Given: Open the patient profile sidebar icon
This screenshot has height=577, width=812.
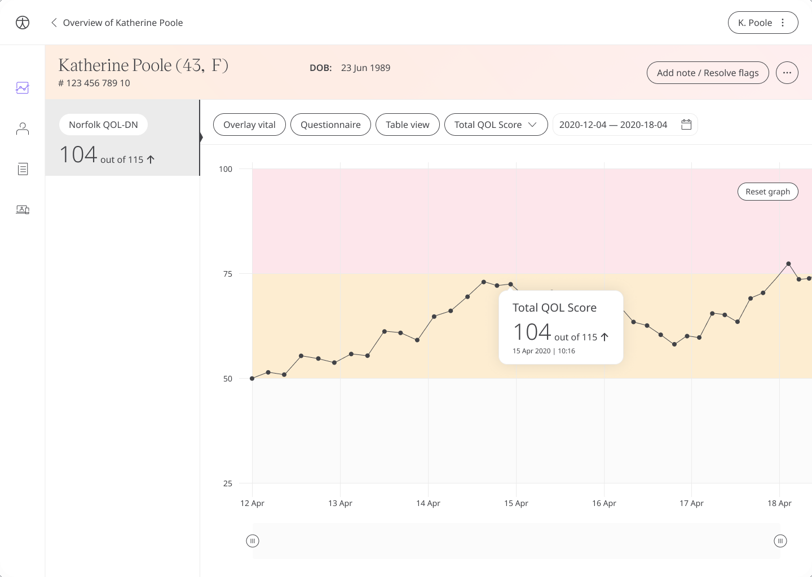Looking at the screenshot, I should (23, 129).
